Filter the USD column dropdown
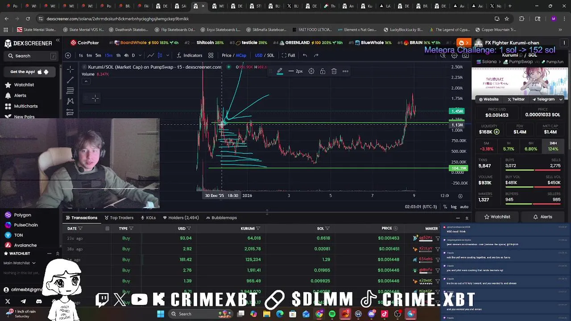The height and width of the screenshot is (321, 571). [189, 228]
